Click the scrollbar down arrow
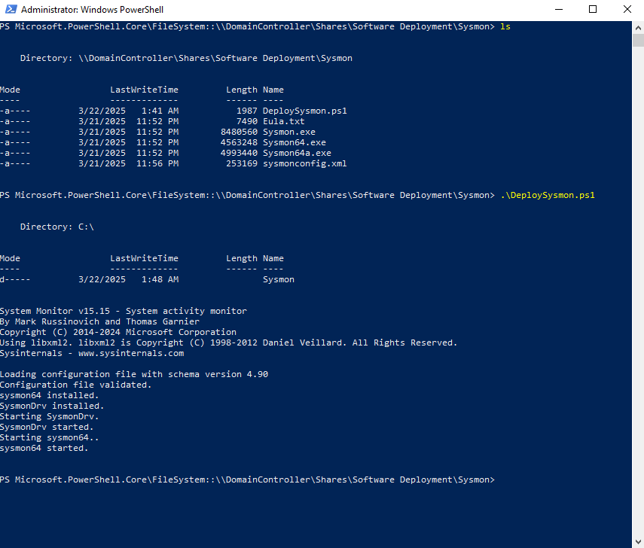644x548 pixels. (637, 542)
